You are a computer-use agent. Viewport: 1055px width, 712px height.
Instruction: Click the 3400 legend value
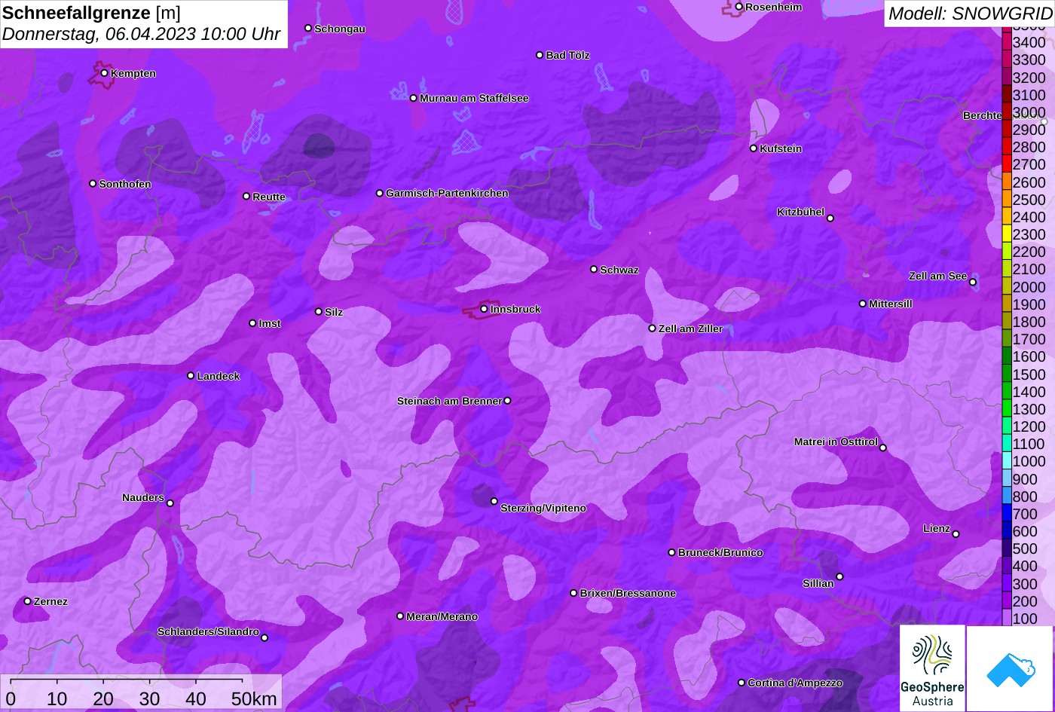coord(1029,42)
